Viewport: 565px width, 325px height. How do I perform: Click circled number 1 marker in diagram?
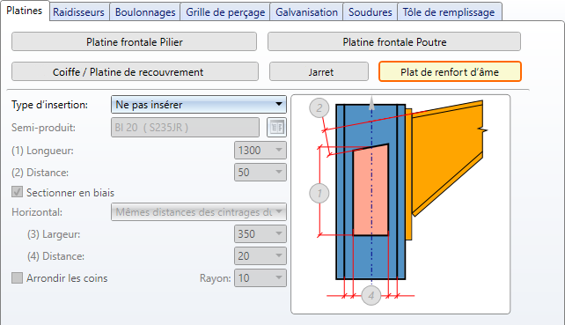pyautogui.click(x=319, y=194)
